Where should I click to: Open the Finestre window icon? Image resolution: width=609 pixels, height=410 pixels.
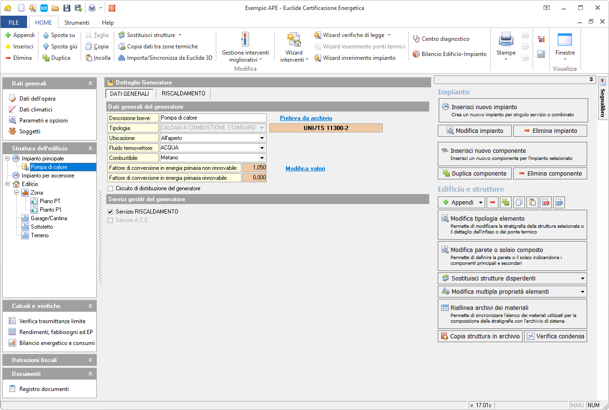[564, 40]
